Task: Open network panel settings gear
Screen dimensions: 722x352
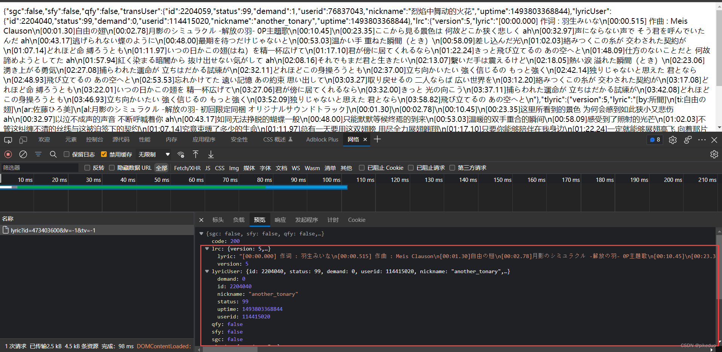Action: [714, 154]
